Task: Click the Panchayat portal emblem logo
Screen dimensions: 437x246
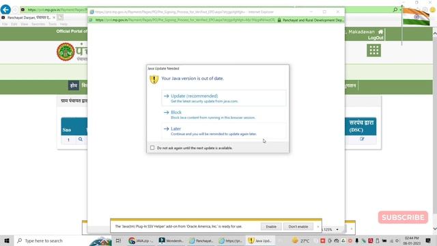Action: tap(66, 52)
